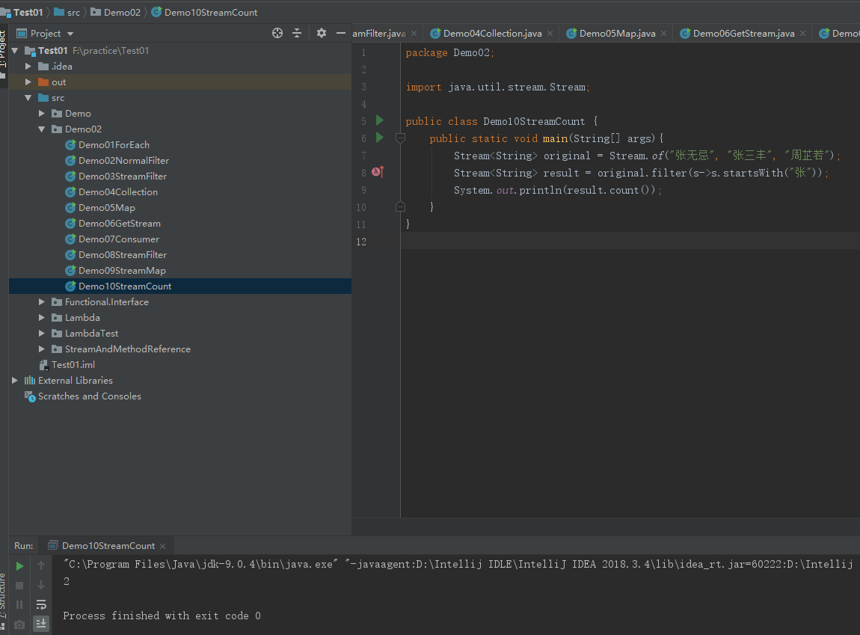
Task: Expand the Lambda package
Action: [x=43, y=317]
